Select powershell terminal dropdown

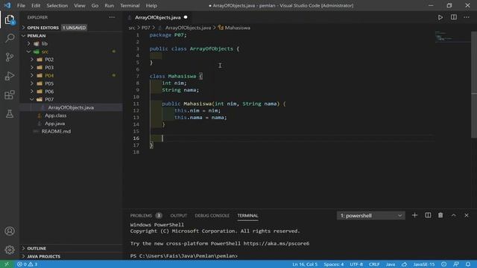pyautogui.click(x=371, y=215)
